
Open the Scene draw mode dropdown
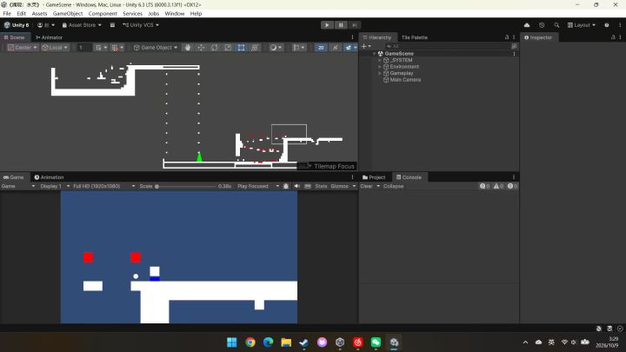(x=276, y=48)
